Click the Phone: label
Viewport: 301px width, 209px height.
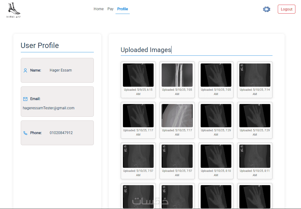[x=36, y=133]
